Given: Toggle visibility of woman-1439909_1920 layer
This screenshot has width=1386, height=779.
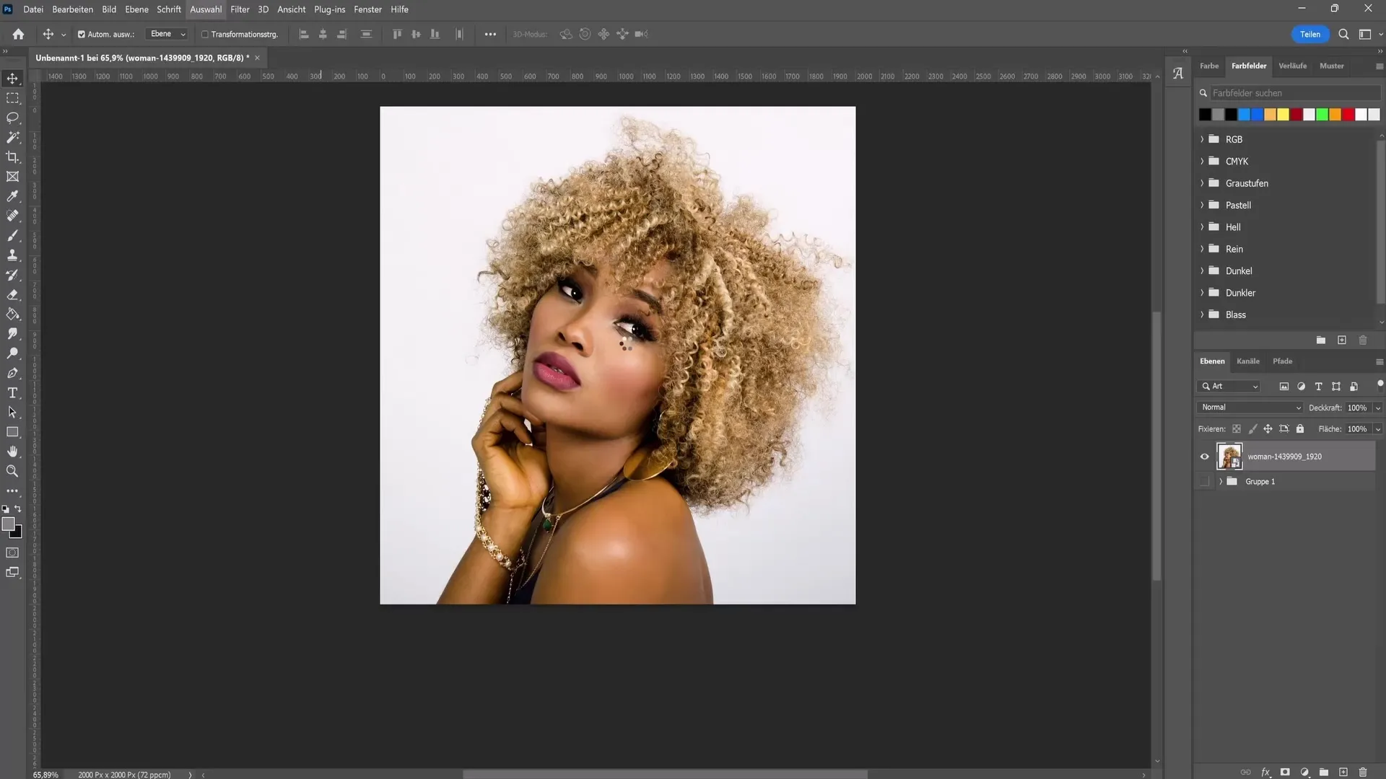Looking at the screenshot, I should 1204,457.
